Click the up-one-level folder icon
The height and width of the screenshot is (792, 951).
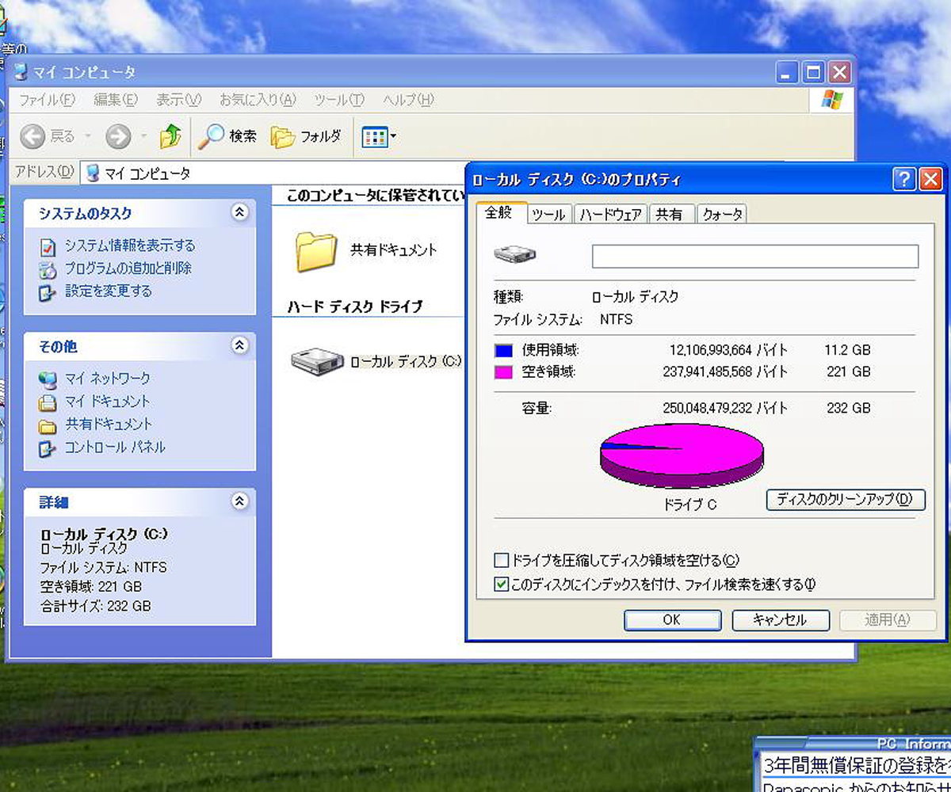point(170,135)
